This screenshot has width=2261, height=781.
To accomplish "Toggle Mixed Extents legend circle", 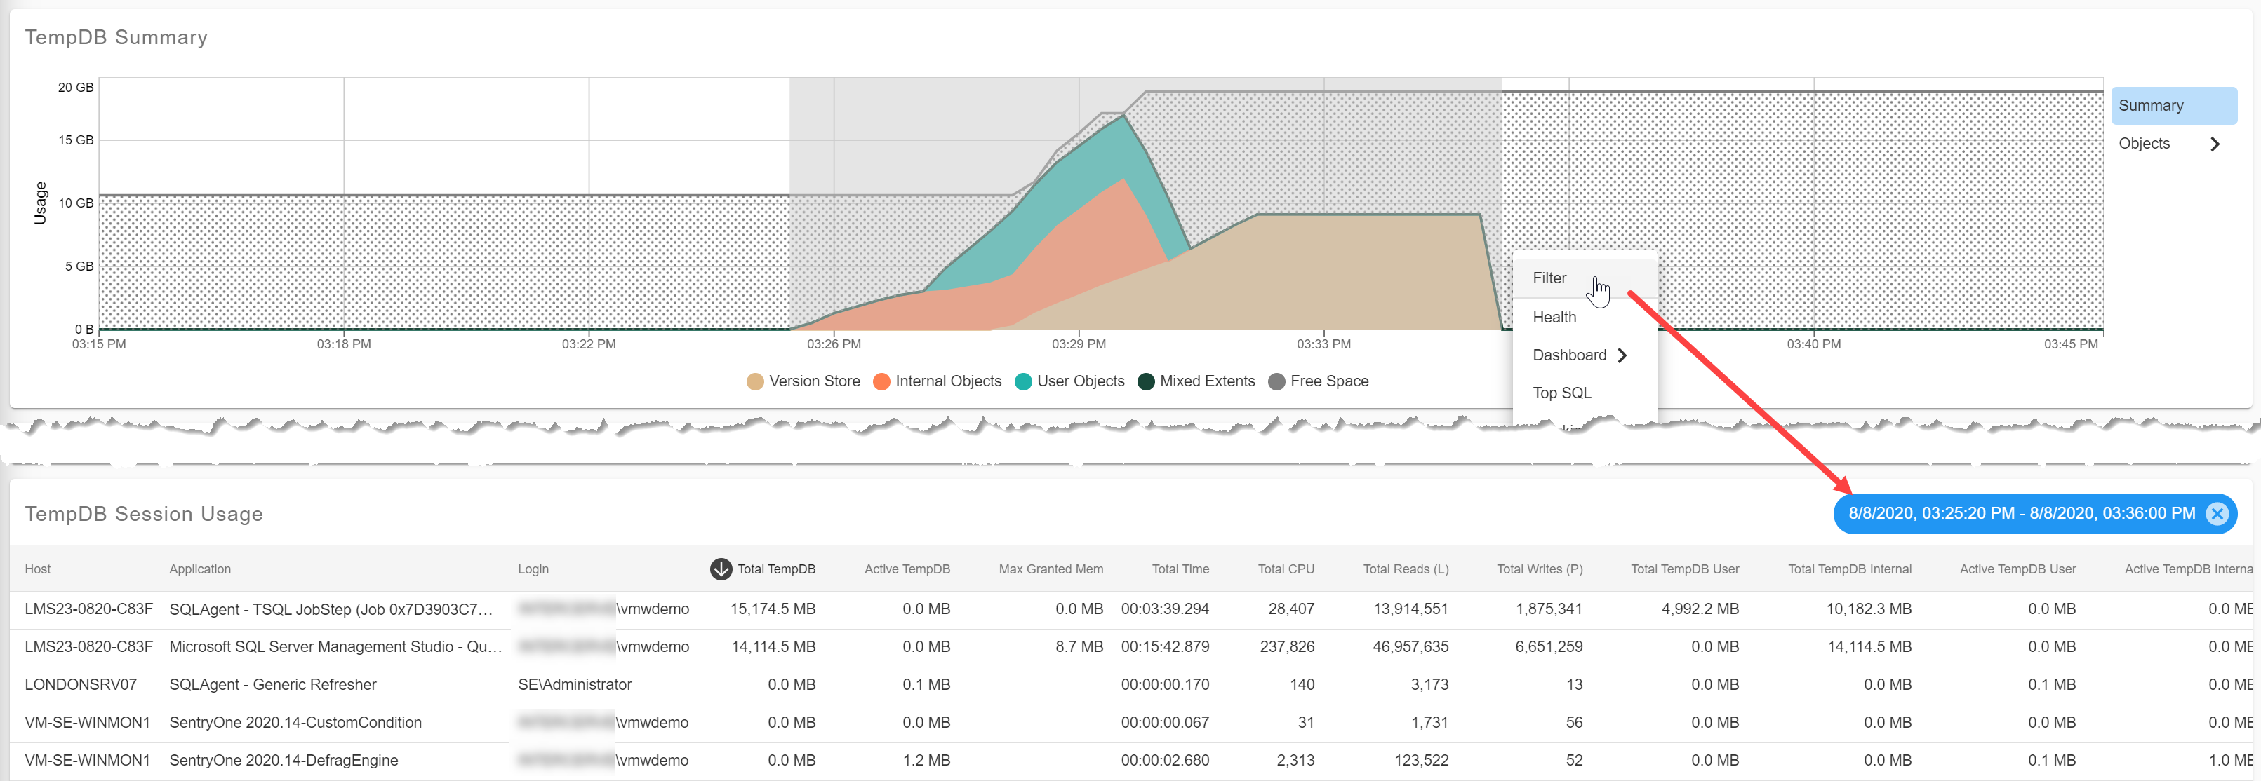I will point(1145,381).
